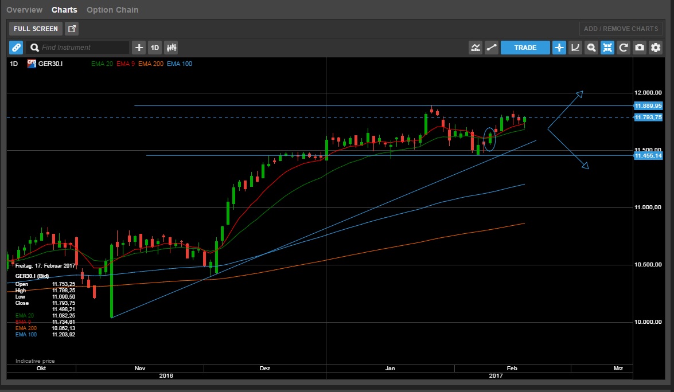Click the EMA 200 indicator label
This screenshot has height=392, width=674.
click(150, 64)
